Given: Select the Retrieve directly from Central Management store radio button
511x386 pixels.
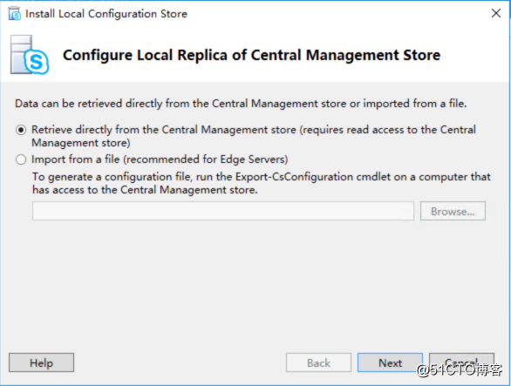Looking at the screenshot, I should (21, 131).
